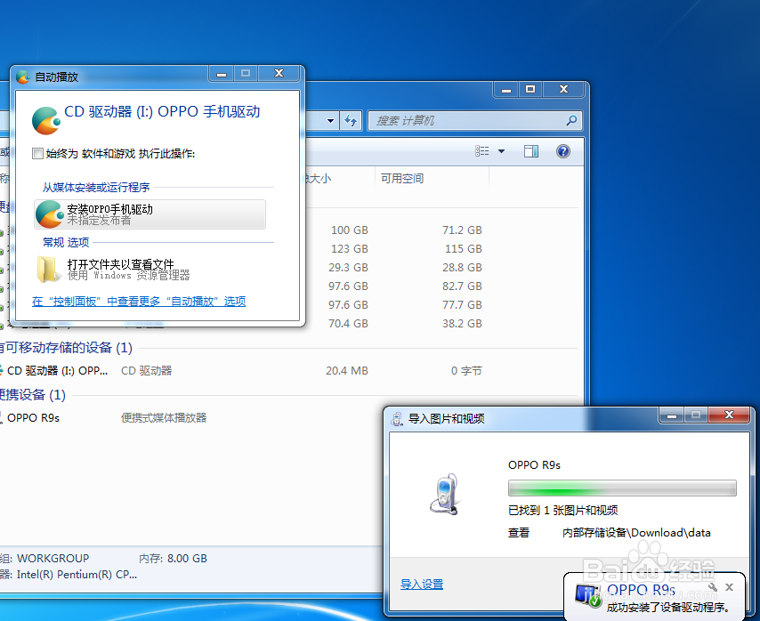Screen dimensions: 760x621
Task: Sort by the 可用空间 column header
Action: click(432, 178)
